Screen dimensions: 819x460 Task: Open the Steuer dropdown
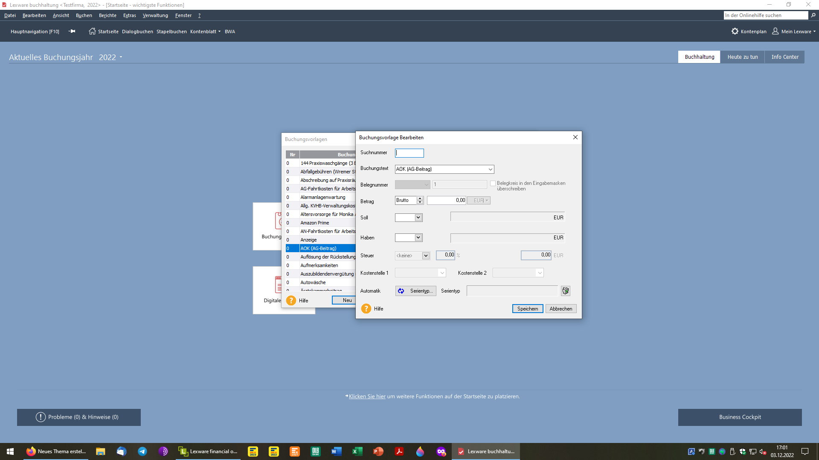point(425,256)
